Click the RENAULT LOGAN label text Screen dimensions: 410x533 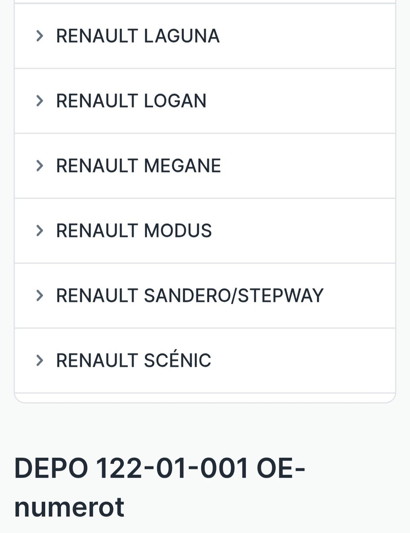tap(131, 101)
